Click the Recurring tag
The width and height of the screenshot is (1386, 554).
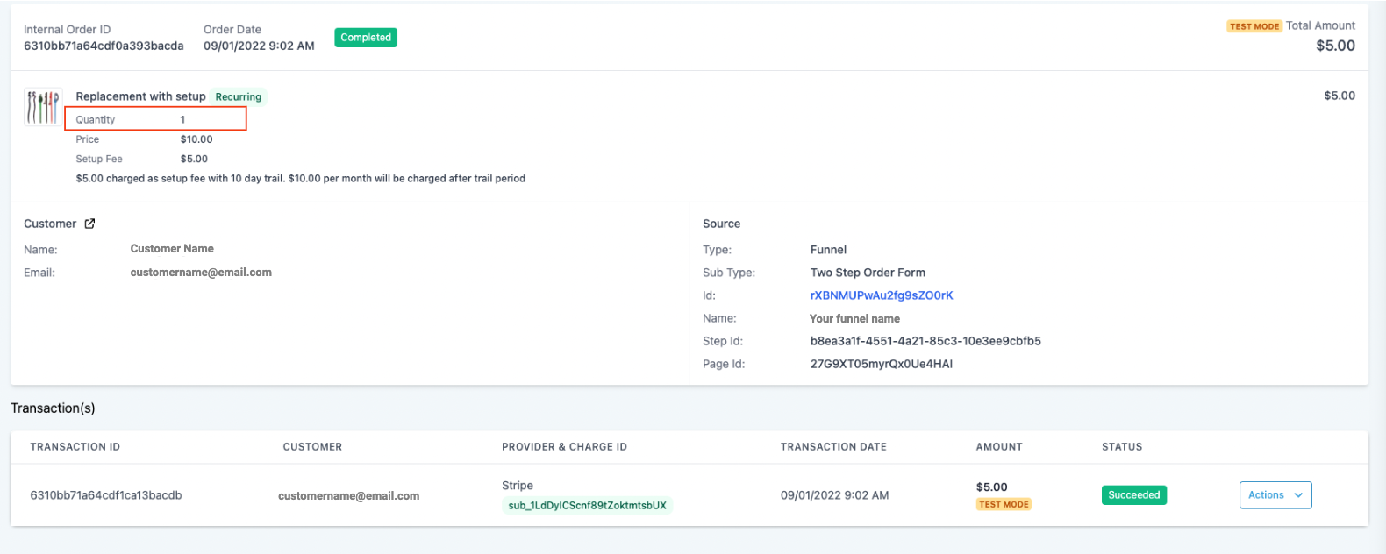tap(239, 97)
